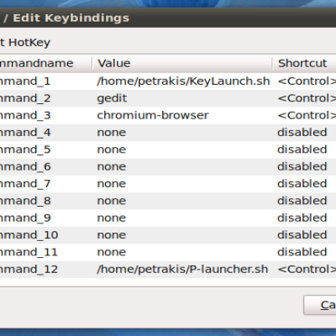Click the none value for command_4
336x336 pixels.
coord(112,133)
